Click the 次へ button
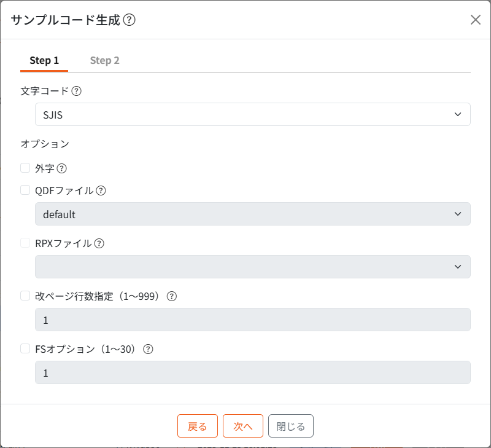The image size is (491, 448). [242, 425]
